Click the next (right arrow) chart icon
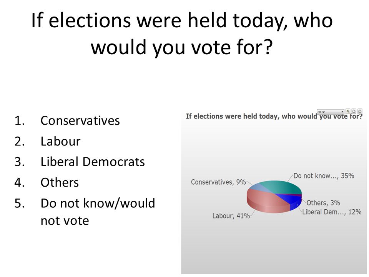Viewport: 369px width, 277px height. 360,112
